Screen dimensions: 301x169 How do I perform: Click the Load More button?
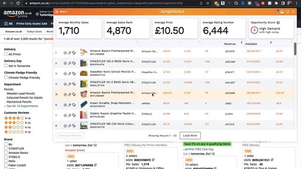(190, 136)
